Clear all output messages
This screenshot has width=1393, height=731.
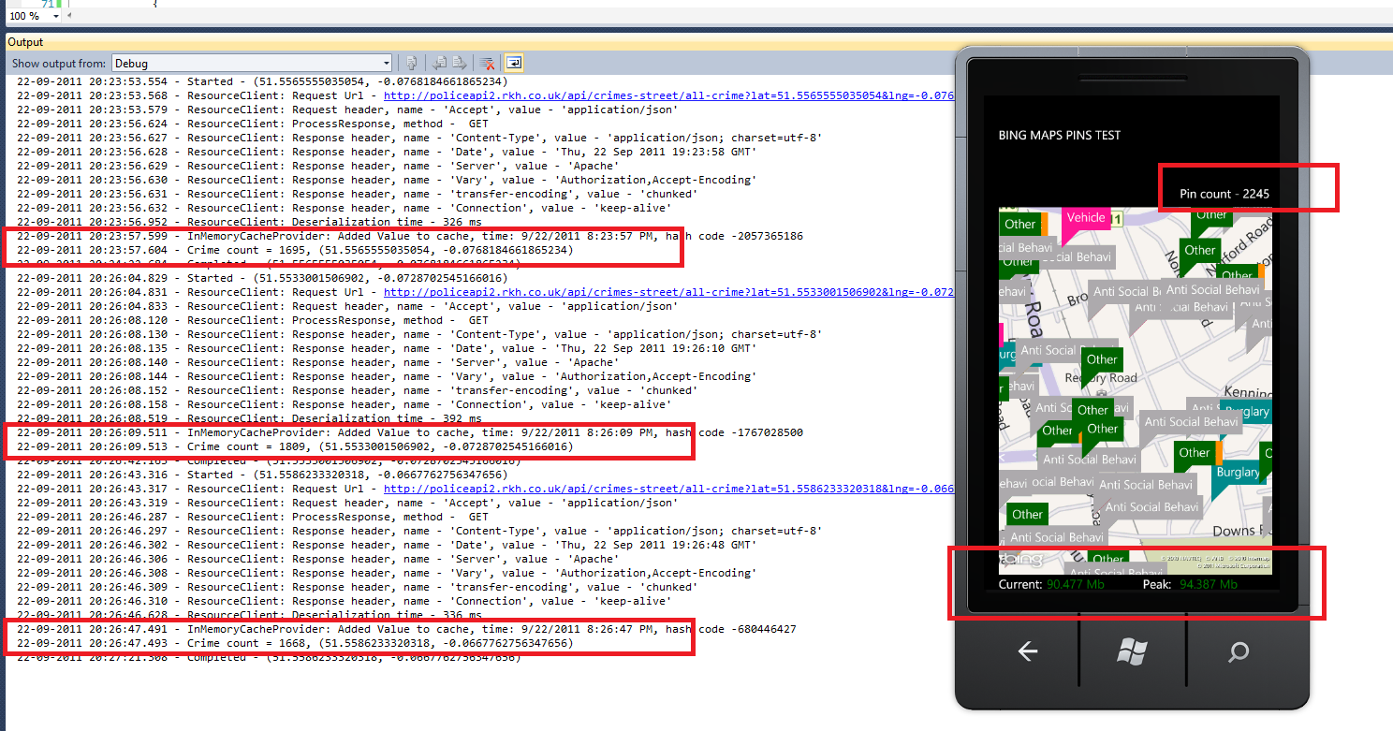point(487,63)
